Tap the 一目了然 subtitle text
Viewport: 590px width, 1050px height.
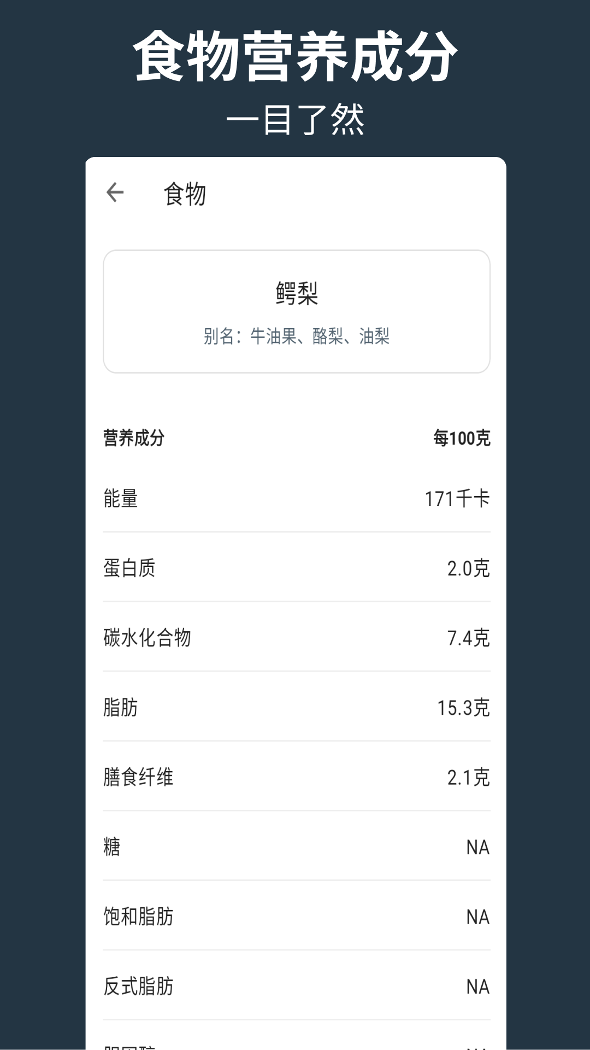[x=295, y=119]
